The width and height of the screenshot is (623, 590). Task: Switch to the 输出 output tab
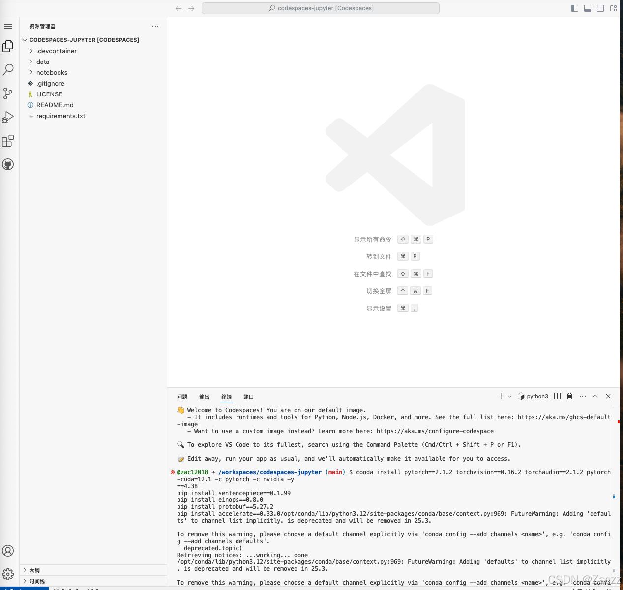(x=204, y=397)
